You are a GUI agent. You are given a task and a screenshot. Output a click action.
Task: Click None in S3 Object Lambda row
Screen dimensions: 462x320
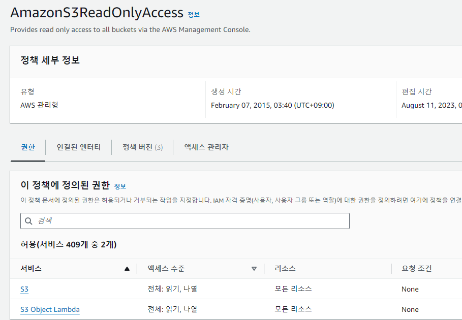(410, 309)
